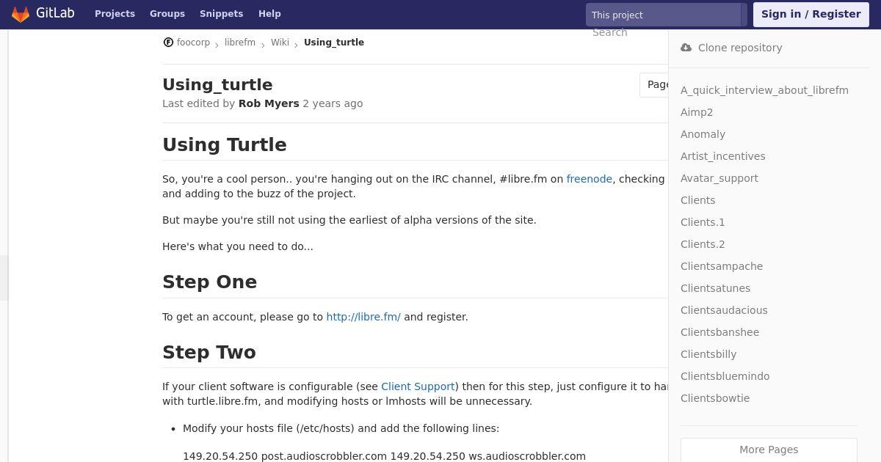The image size is (881, 462).
Task: Click the foocorp group avatar icon
Action: (168, 43)
